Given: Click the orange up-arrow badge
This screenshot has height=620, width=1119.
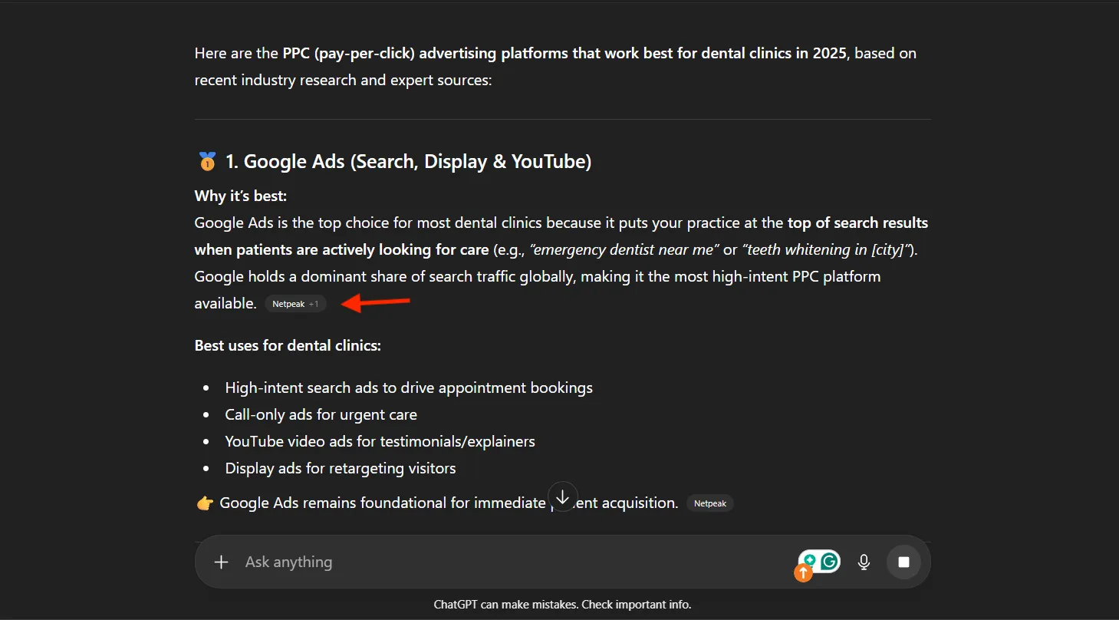Looking at the screenshot, I should 803,572.
